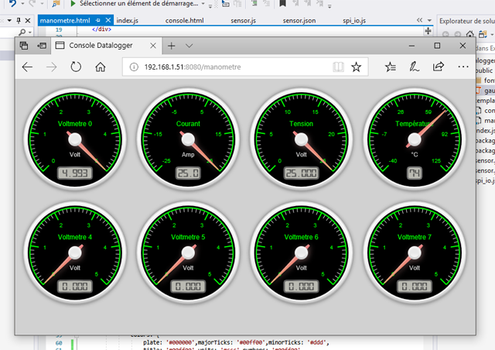Click the Explorateur de solutions panel title
The width and height of the screenshot is (495, 350).
click(x=467, y=21)
